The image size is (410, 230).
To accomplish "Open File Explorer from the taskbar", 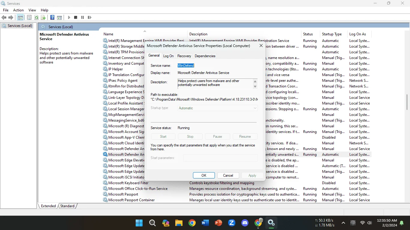I will 179,223.
